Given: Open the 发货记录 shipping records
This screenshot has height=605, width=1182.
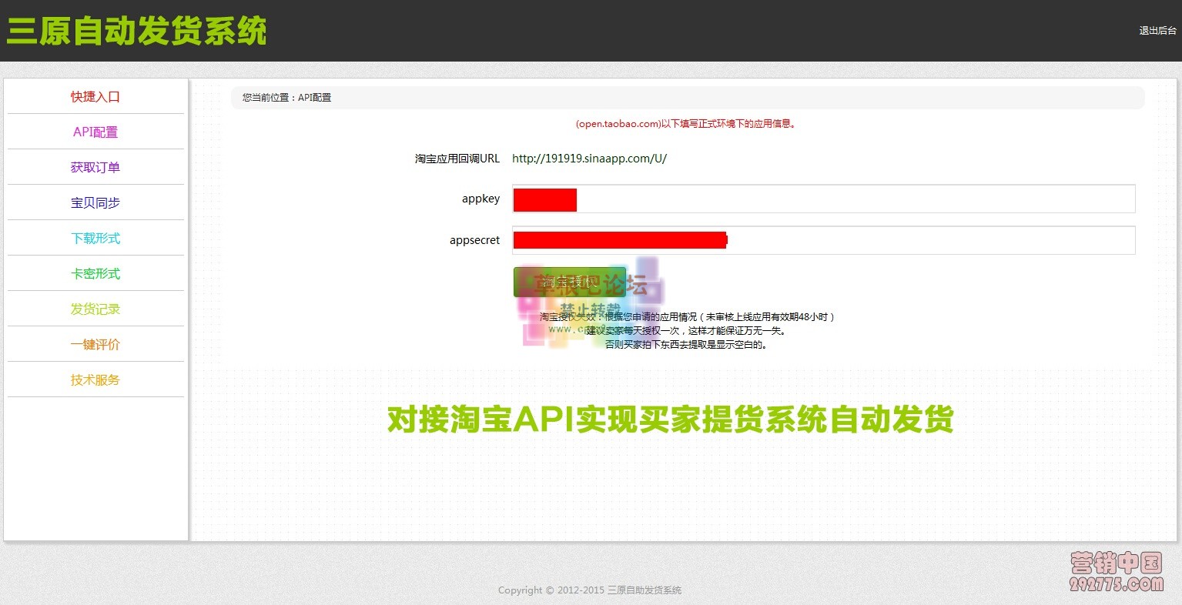Looking at the screenshot, I should [x=95, y=309].
